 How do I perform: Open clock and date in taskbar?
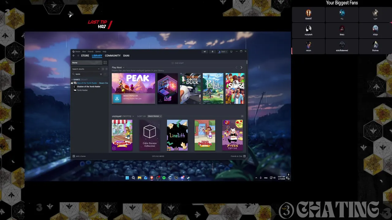point(281,178)
